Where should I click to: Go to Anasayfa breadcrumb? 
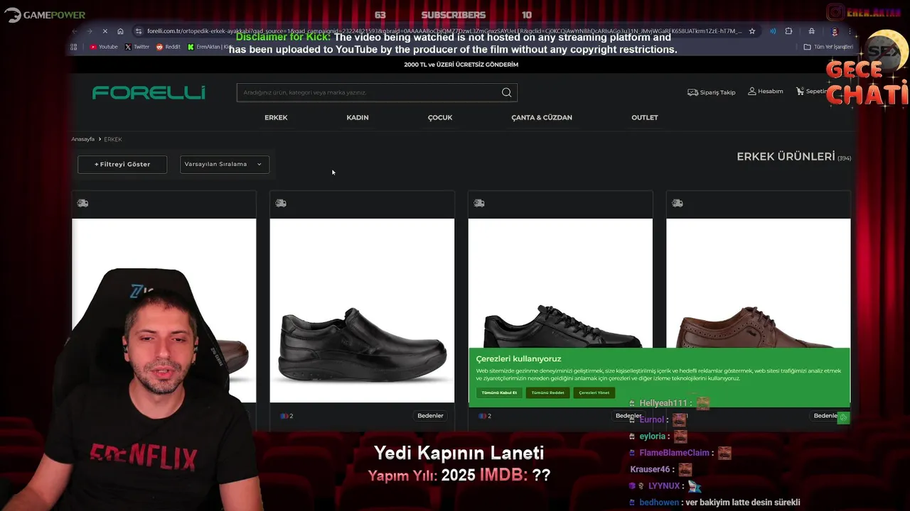pos(82,139)
